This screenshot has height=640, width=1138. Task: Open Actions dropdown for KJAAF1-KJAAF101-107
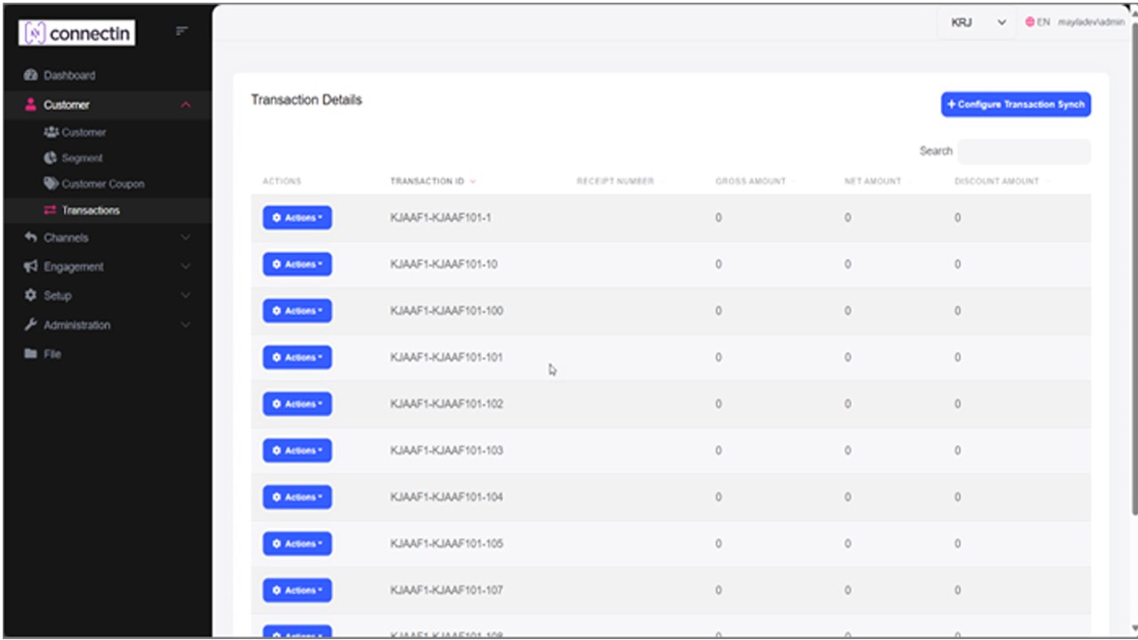[297, 590]
